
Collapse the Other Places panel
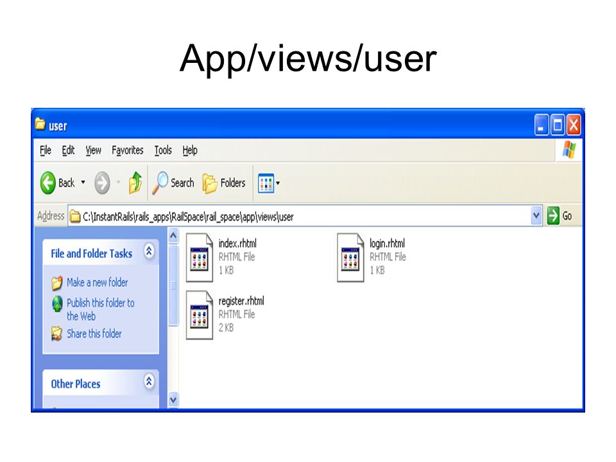click(x=149, y=381)
